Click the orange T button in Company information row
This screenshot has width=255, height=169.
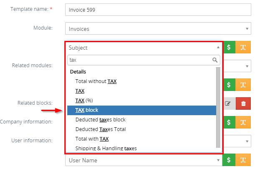[243, 122]
